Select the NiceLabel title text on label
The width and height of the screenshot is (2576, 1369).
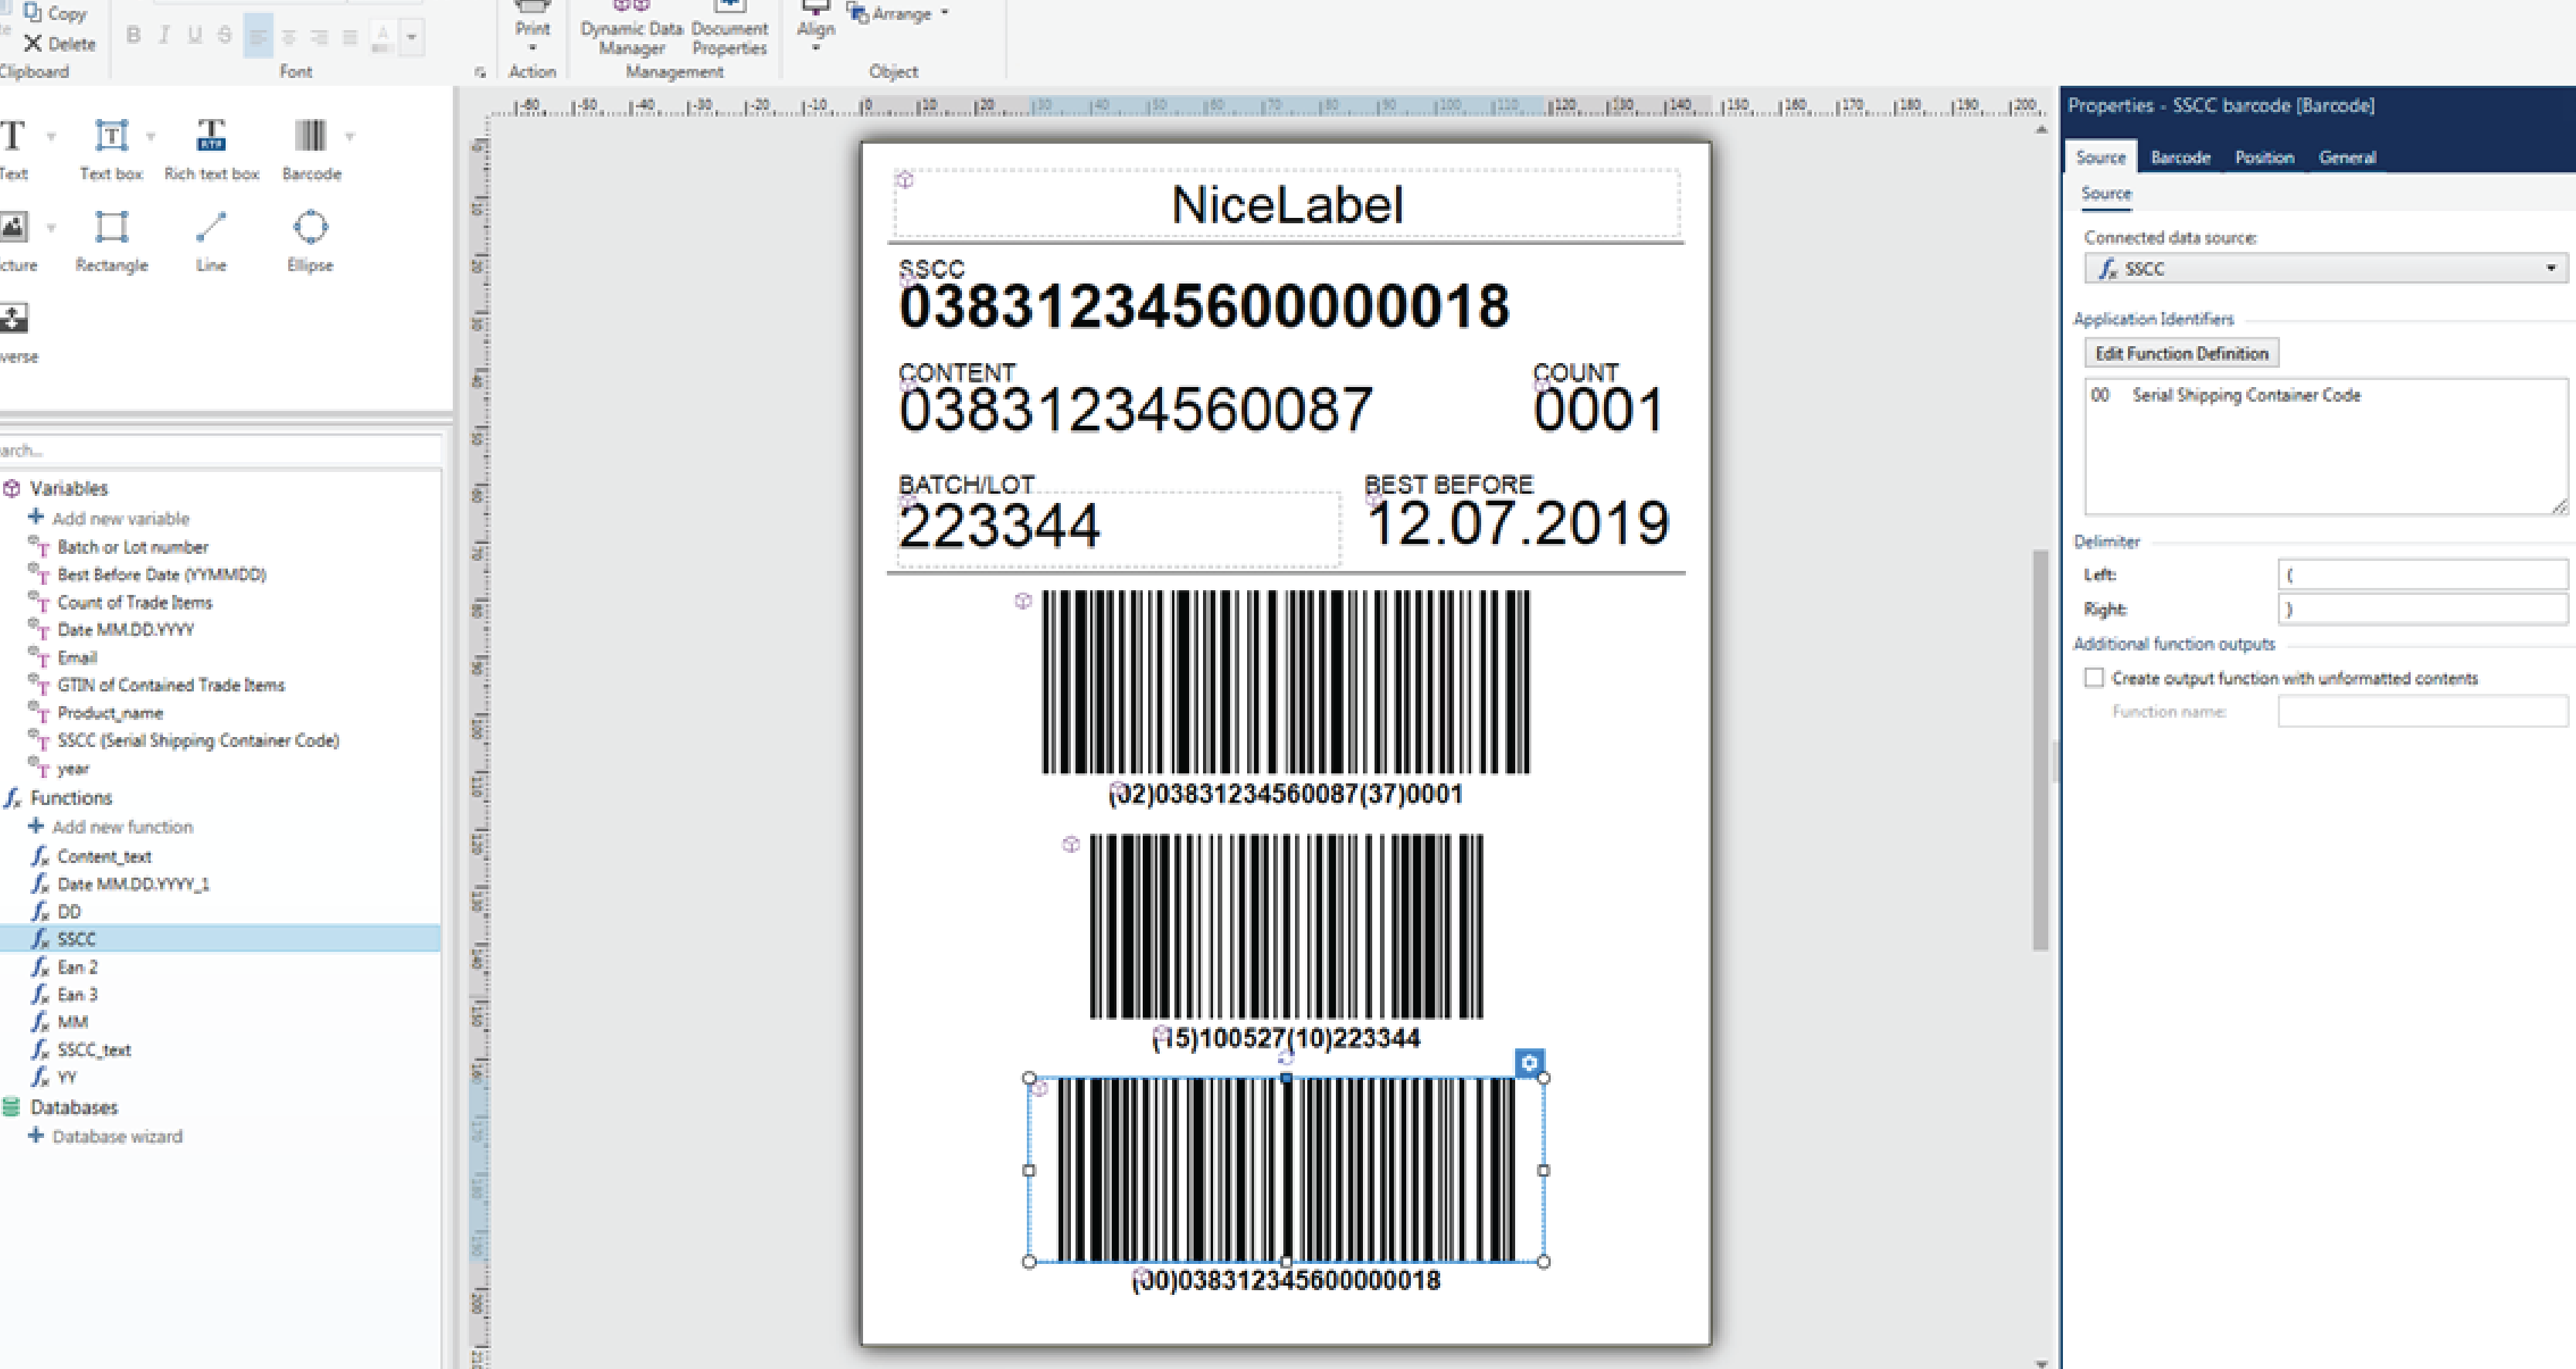click(x=1287, y=205)
